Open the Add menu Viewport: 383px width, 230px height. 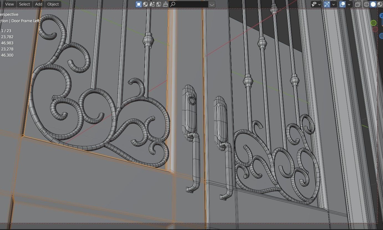pos(39,4)
